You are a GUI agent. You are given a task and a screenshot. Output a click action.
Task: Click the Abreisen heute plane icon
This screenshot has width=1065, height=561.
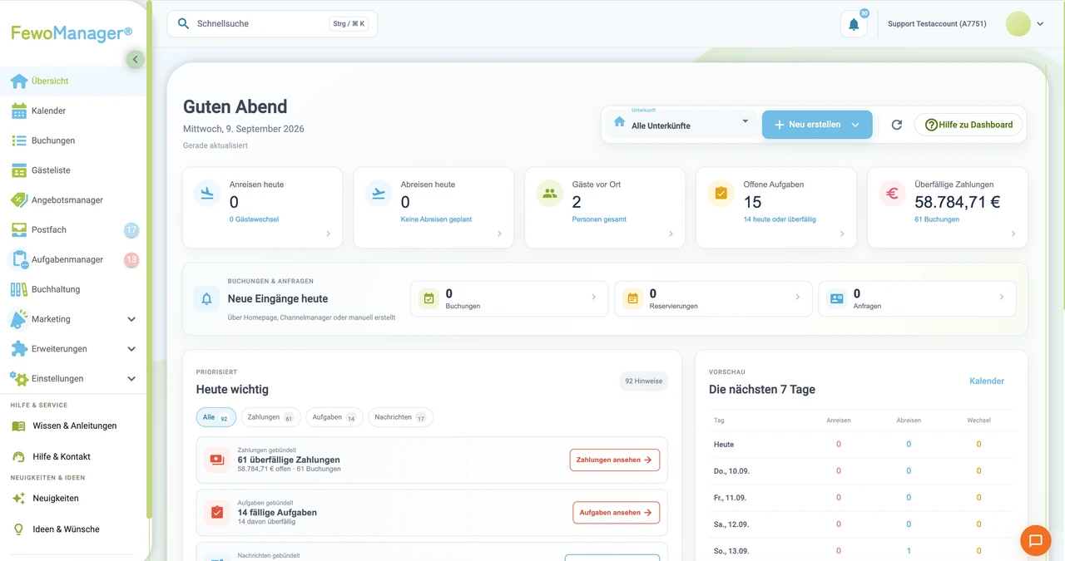click(x=379, y=194)
